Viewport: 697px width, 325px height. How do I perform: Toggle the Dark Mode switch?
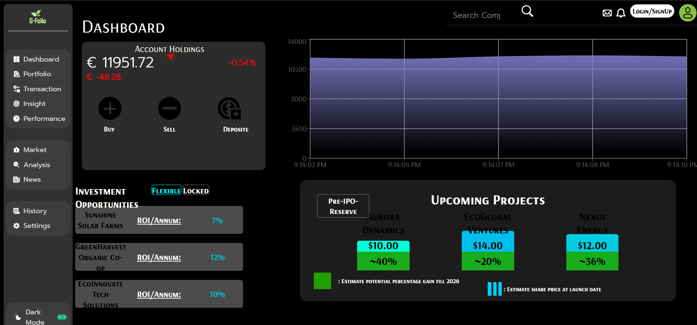62,317
